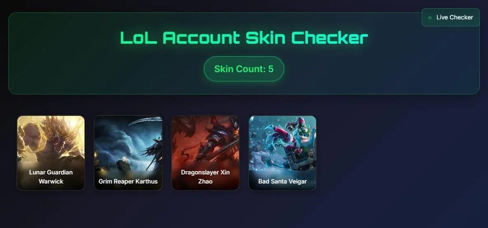Open the Lunar Guardian Warwick skin artwork
Viewport: 488px width, 228px height.
point(51,153)
